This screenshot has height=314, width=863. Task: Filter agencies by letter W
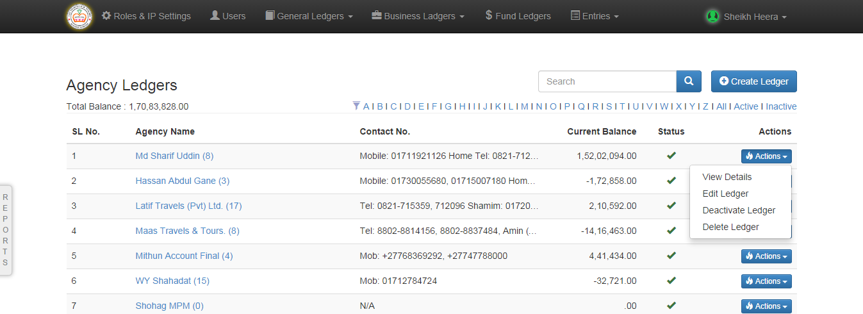pos(664,106)
